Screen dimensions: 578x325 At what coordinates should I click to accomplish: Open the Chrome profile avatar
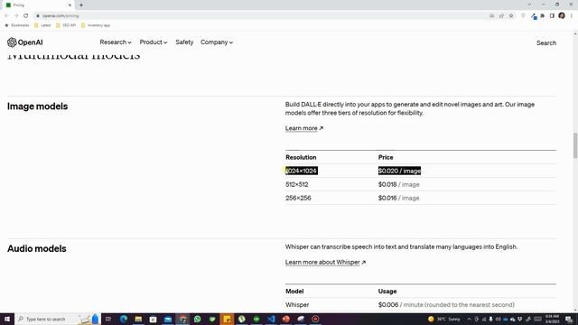(x=562, y=15)
